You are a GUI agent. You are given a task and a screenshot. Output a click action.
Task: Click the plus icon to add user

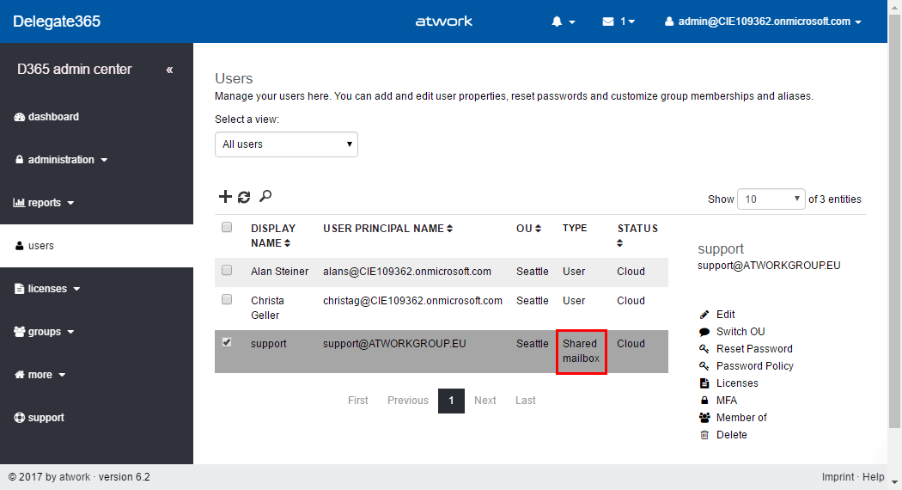pyautogui.click(x=225, y=197)
